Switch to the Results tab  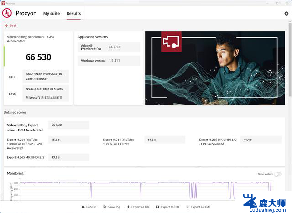pos(74,13)
